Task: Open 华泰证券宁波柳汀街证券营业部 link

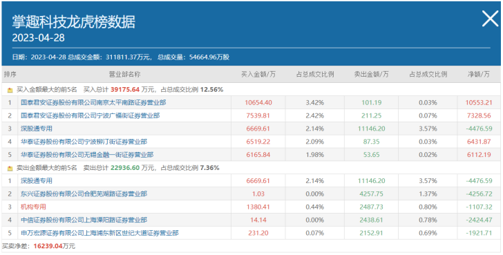Action: 84,142
